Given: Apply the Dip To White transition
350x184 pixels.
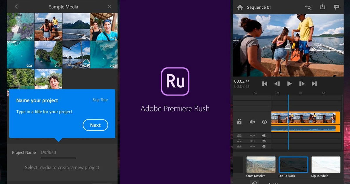Looking at the screenshot, I should pyautogui.click(x=326, y=167).
